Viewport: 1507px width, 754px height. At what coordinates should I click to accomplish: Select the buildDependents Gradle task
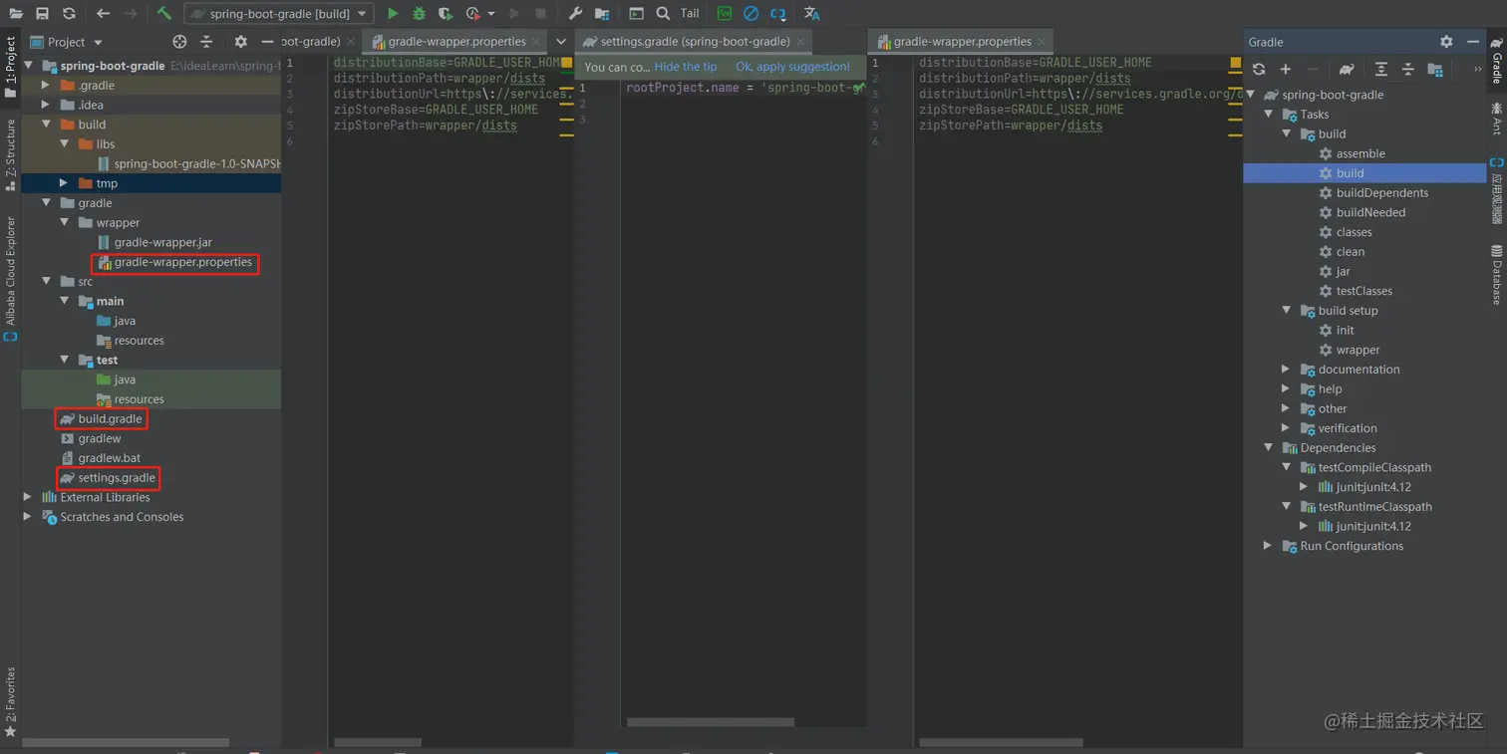click(x=1382, y=193)
